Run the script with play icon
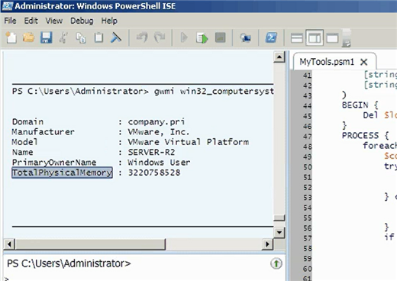This screenshot has width=397, height=281. [184, 38]
